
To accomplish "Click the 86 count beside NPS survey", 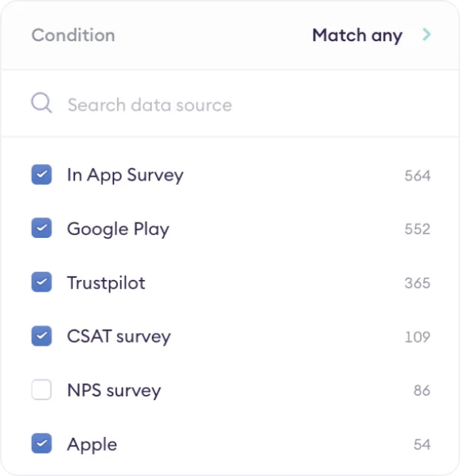I will 422,391.
